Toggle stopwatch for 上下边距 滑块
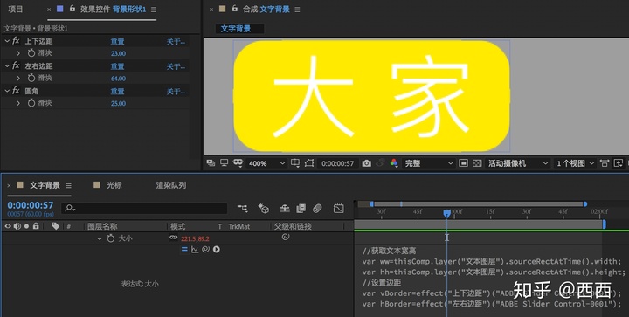The height and width of the screenshot is (317, 629). click(31, 53)
